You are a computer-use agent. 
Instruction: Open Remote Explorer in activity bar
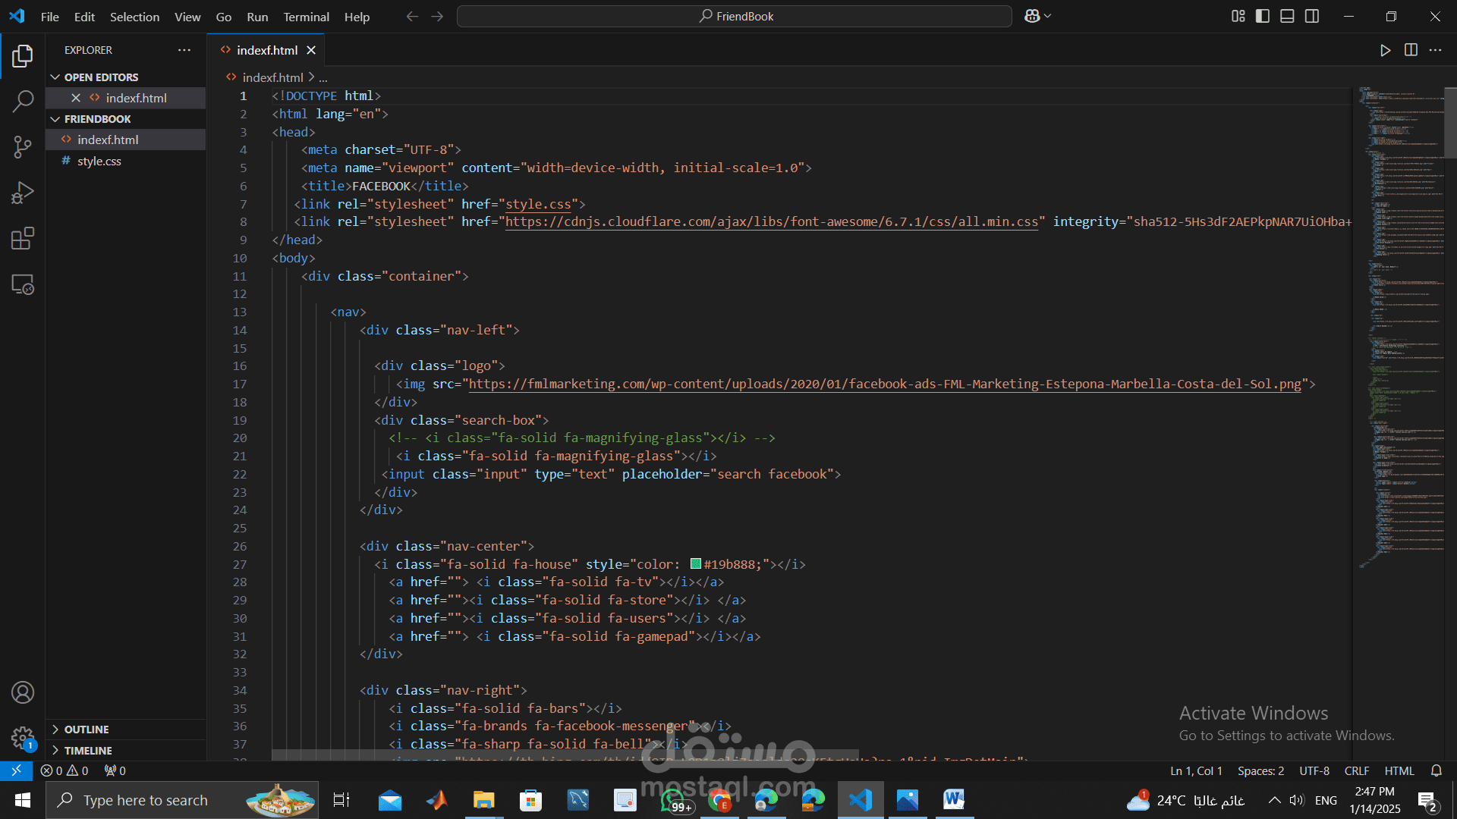tap(23, 284)
